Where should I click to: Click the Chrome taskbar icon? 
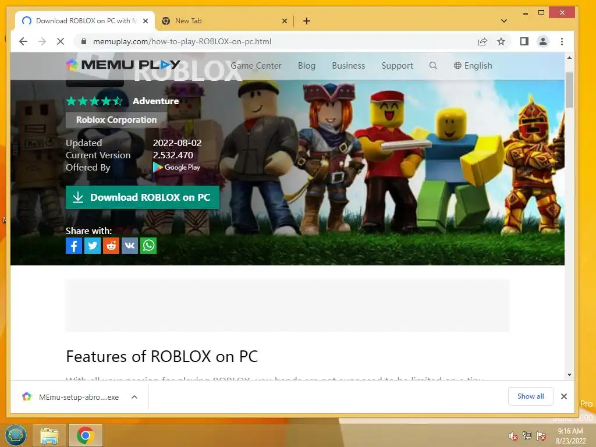coord(86,435)
